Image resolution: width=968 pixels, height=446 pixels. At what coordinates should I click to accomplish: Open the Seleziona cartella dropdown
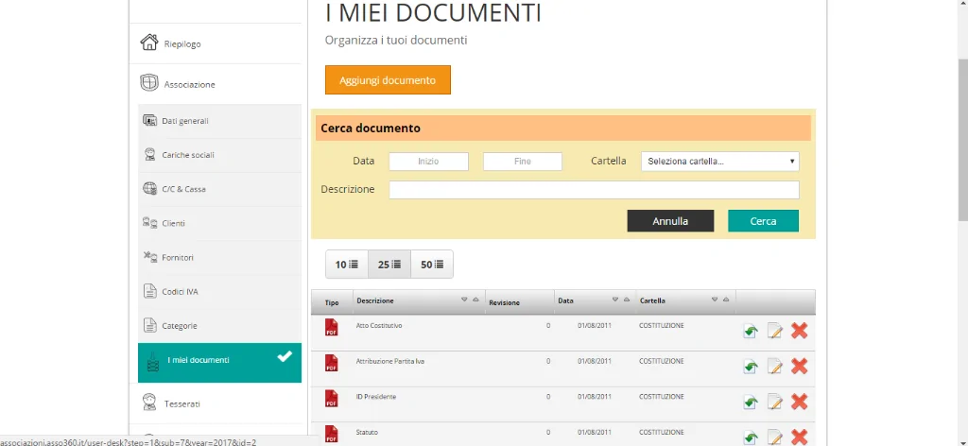point(719,162)
